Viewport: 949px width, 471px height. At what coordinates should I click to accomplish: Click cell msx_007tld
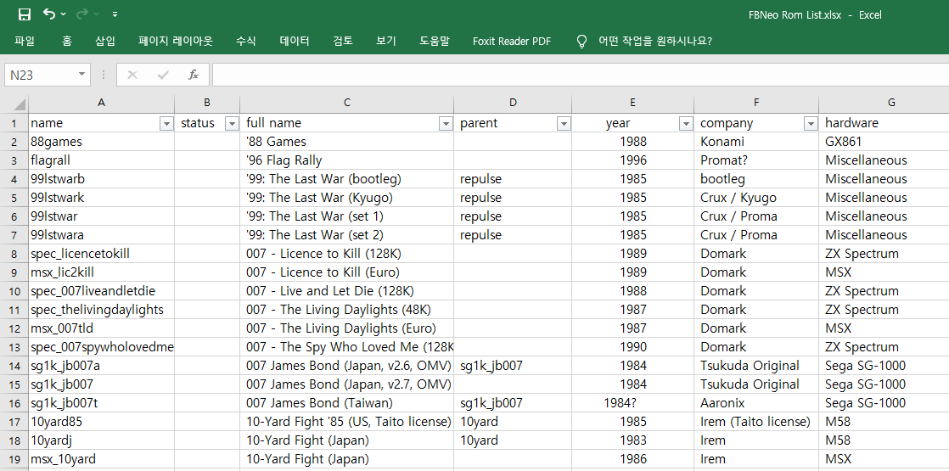pyautogui.click(x=102, y=328)
